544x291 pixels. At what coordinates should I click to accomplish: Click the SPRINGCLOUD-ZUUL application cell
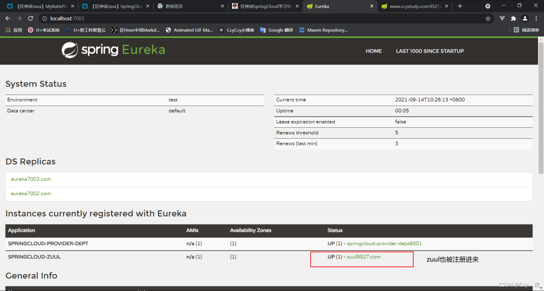point(34,257)
